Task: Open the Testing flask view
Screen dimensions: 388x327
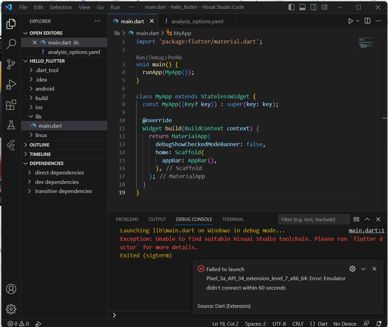Action: tap(11, 125)
